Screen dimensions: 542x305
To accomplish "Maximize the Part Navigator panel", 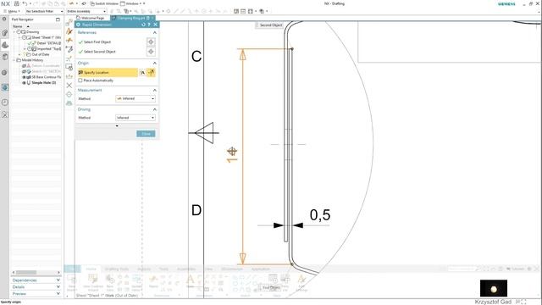I will [x=58, y=19].
